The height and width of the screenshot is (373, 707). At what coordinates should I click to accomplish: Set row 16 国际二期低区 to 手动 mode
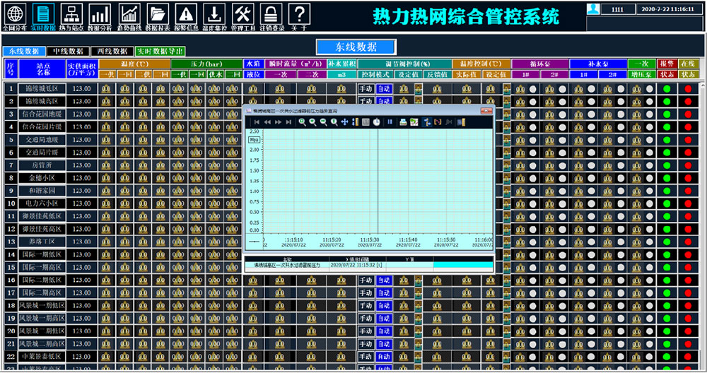click(x=366, y=280)
